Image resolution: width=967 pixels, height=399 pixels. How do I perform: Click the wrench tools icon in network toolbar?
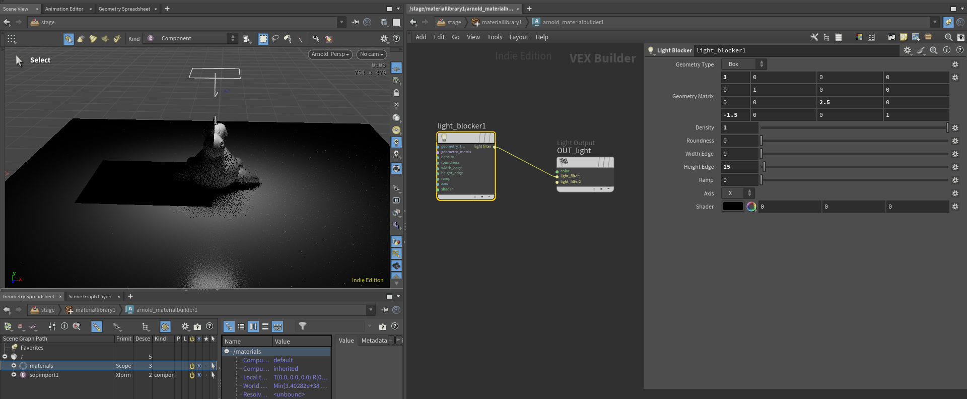coord(814,37)
